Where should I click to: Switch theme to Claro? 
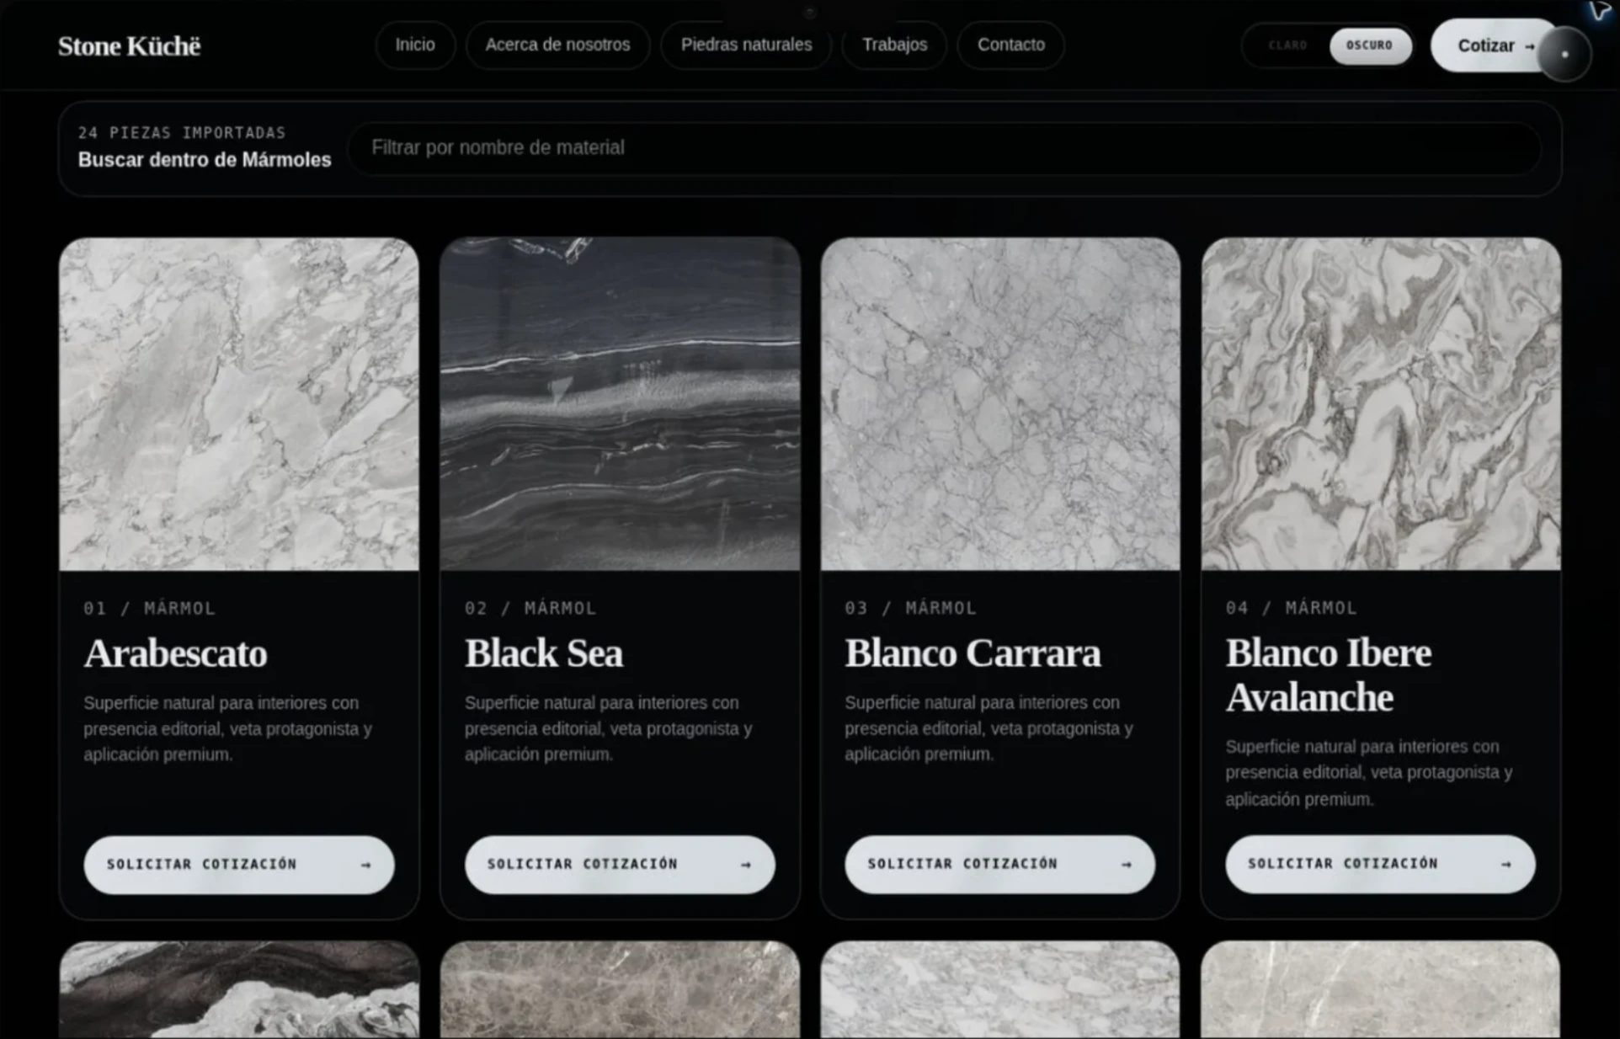click(1287, 45)
